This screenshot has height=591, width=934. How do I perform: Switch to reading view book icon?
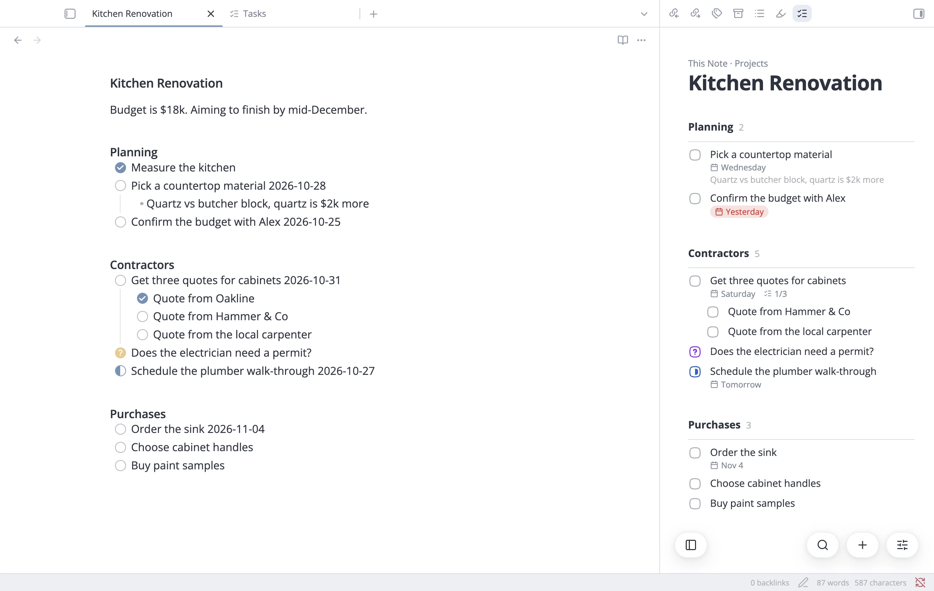point(623,40)
